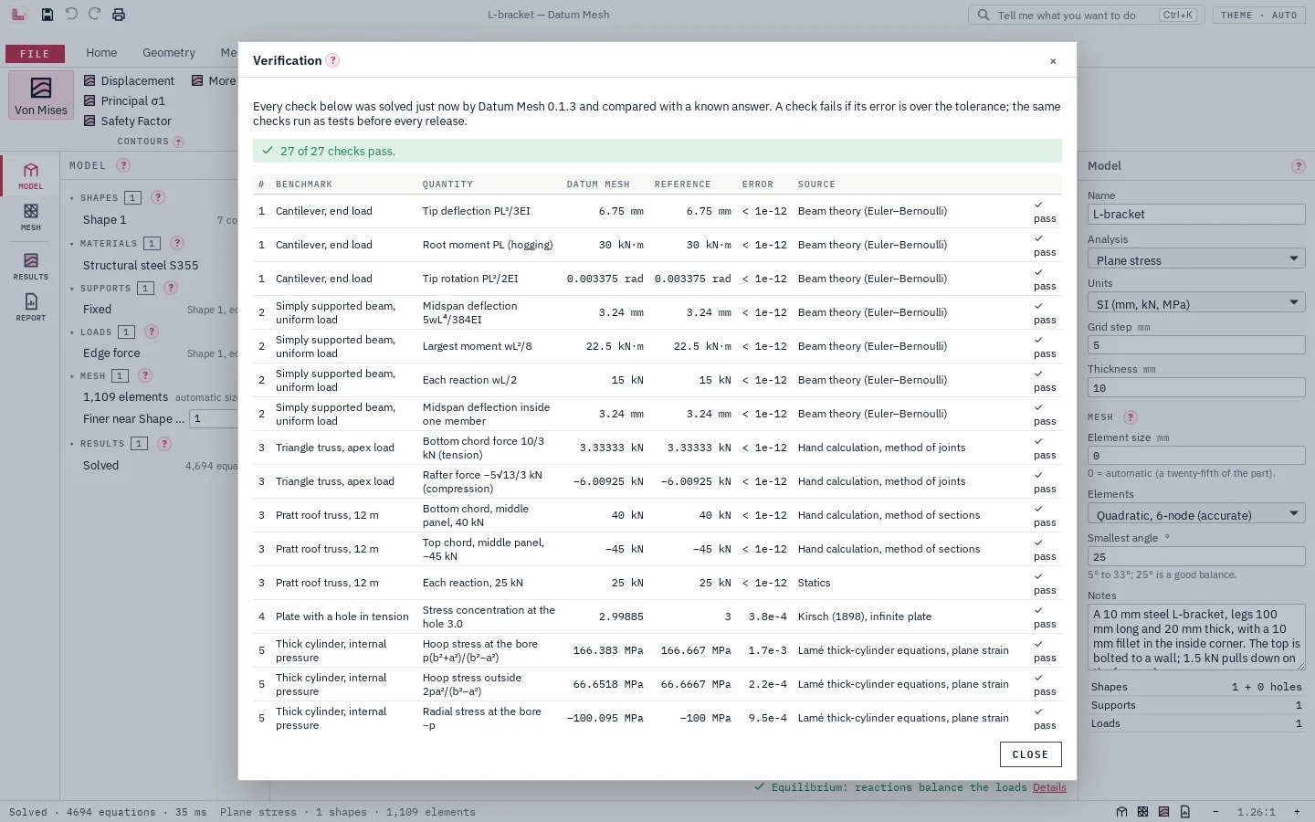Click zoom in plus in status bar
The height and width of the screenshot is (822, 1315).
(x=1297, y=812)
